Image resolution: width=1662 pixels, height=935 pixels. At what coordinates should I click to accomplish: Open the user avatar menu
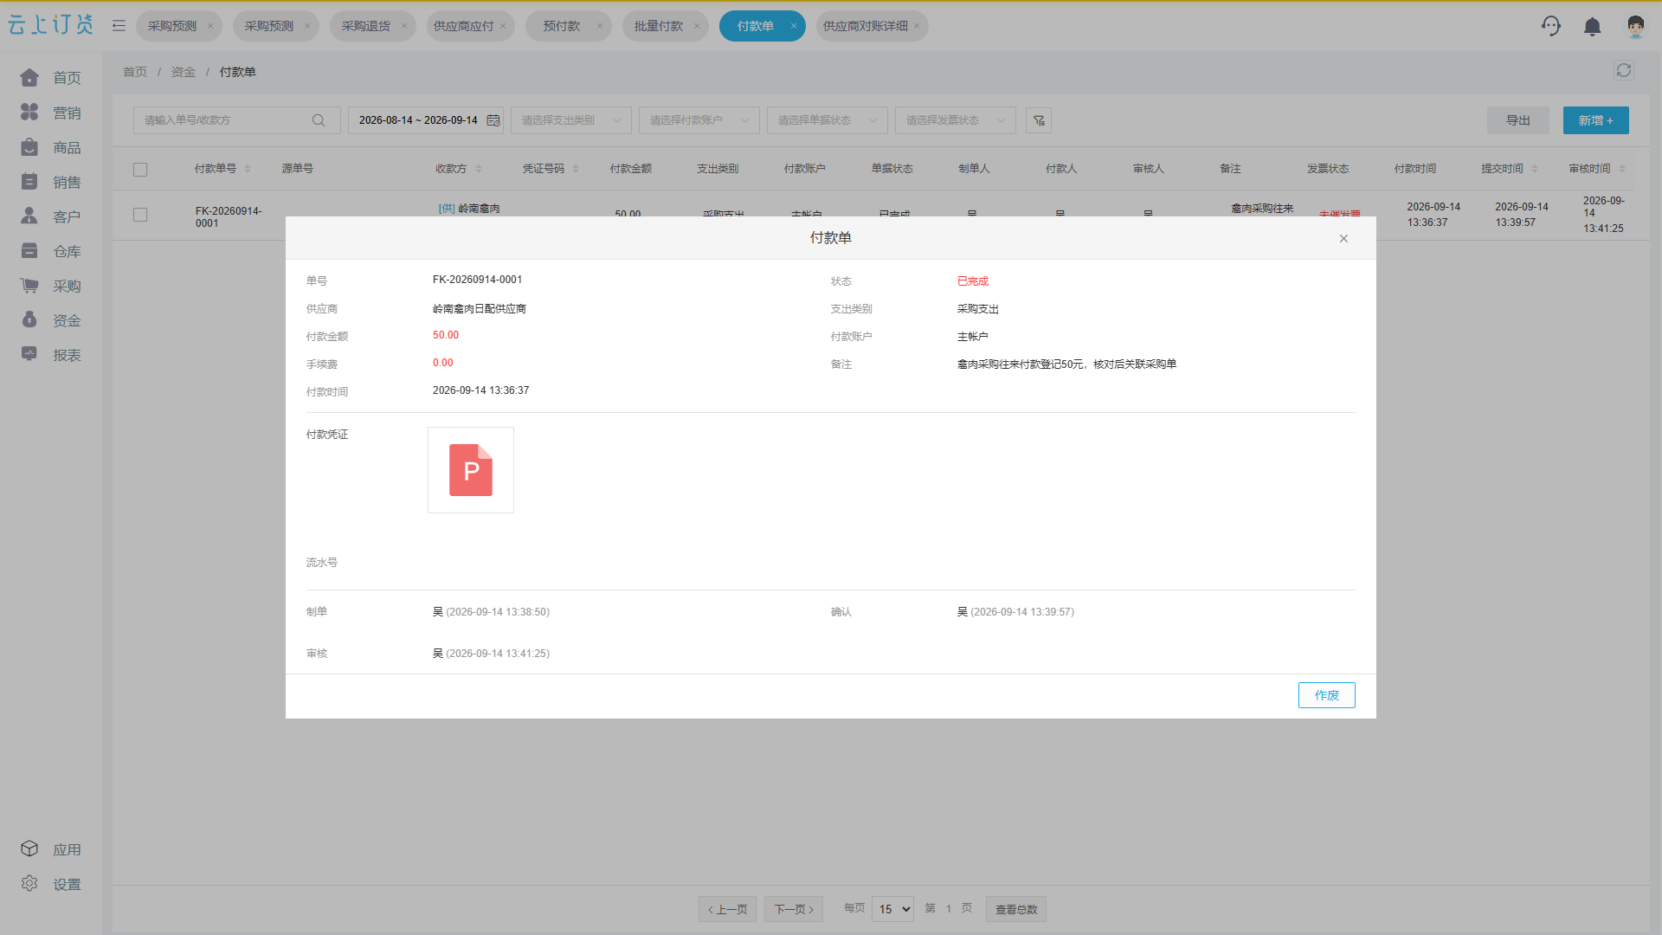1635,26
